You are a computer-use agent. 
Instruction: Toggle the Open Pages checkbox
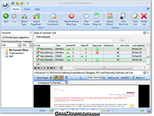[51, 78]
